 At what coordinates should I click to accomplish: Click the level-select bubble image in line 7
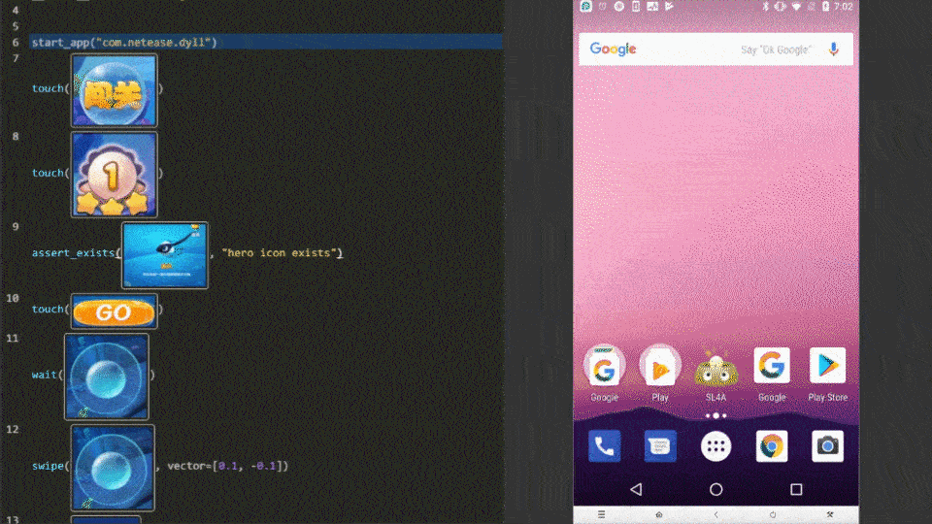point(115,90)
